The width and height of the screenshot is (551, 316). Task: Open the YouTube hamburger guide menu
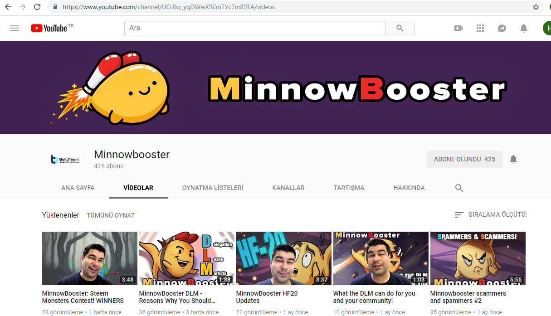tap(15, 28)
